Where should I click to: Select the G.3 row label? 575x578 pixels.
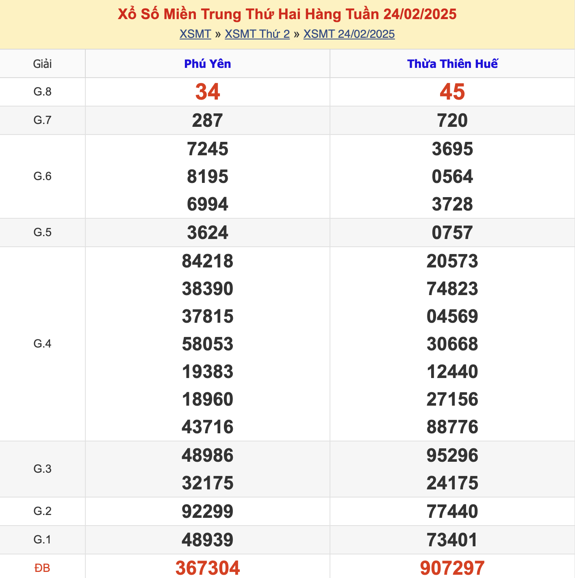click(x=42, y=469)
